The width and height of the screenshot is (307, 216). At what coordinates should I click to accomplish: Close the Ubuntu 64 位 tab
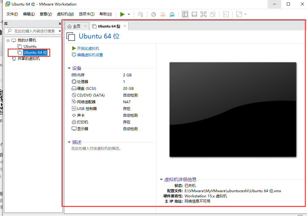point(125,26)
